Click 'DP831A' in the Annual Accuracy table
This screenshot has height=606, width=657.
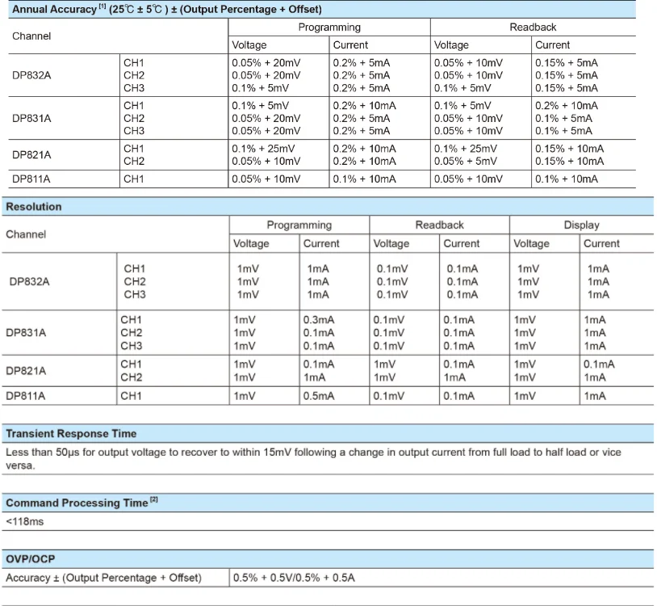pyautogui.click(x=31, y=118)
